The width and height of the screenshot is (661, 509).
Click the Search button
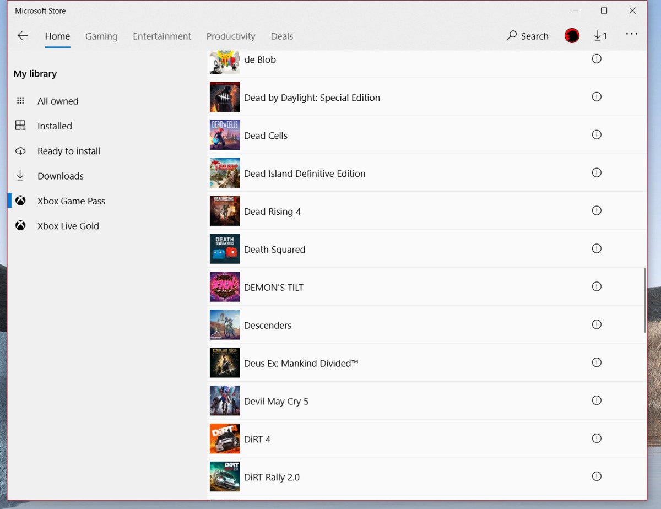pos(528,36)
